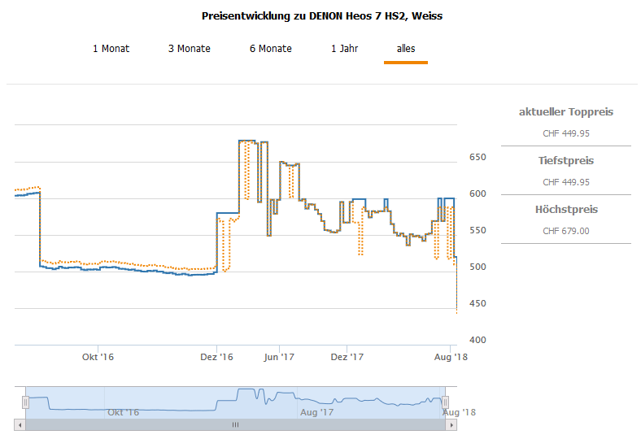The width and height of the screenshot is (641, 439).
Task: Click the scrollbar right arrow button
Action: point(451,424)
